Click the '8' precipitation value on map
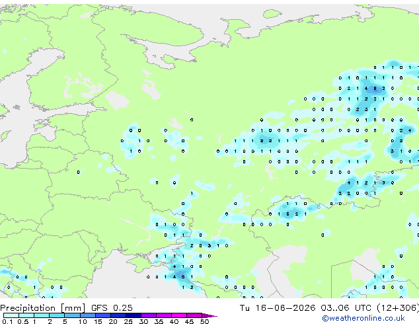The image size is (419, 324). click(x=375, y=89)
